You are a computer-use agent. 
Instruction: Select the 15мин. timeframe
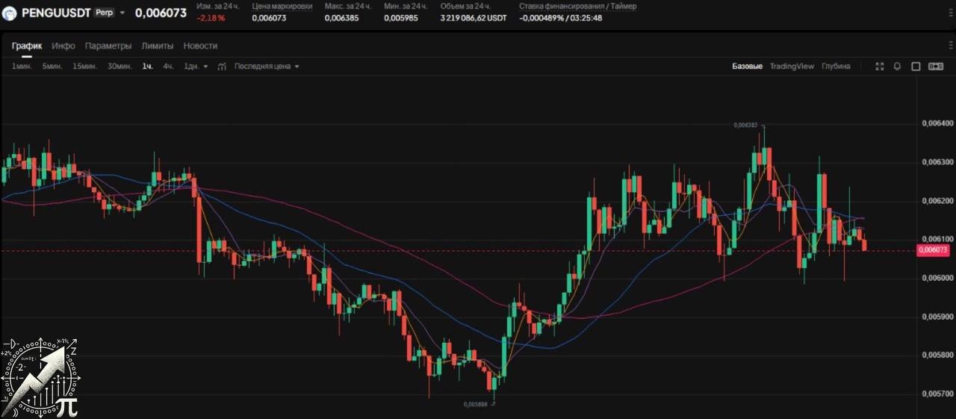tap(84, 66)
